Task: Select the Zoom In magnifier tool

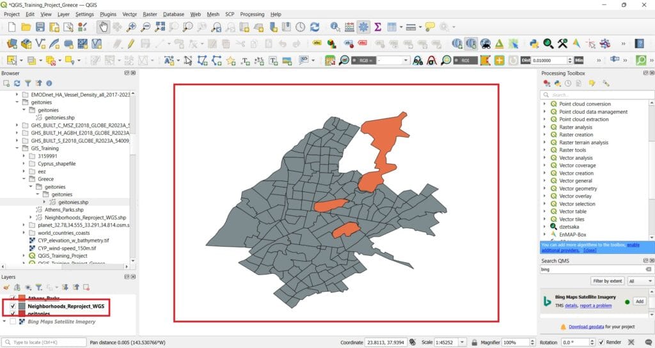Action: [131, 27]
